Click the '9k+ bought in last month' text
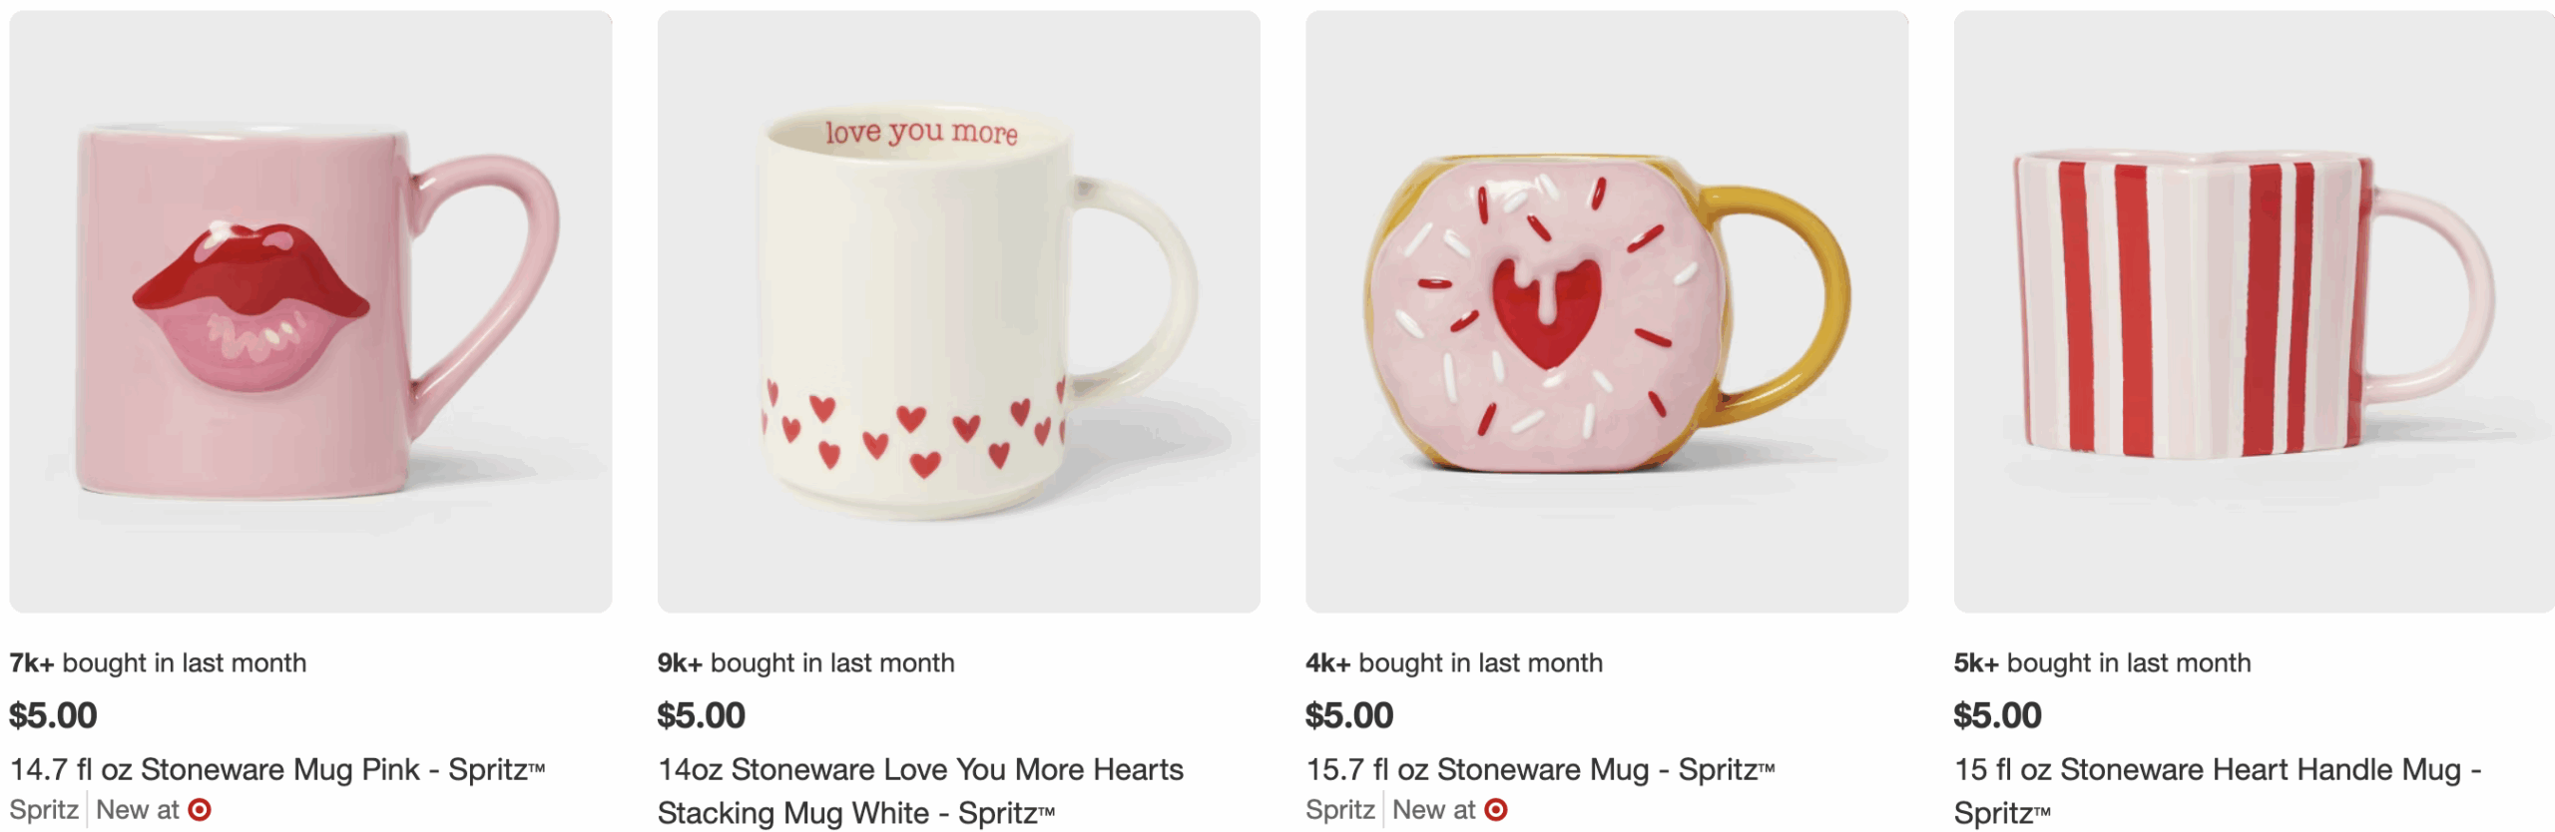2555x832 pixels. tap(805, 662)
